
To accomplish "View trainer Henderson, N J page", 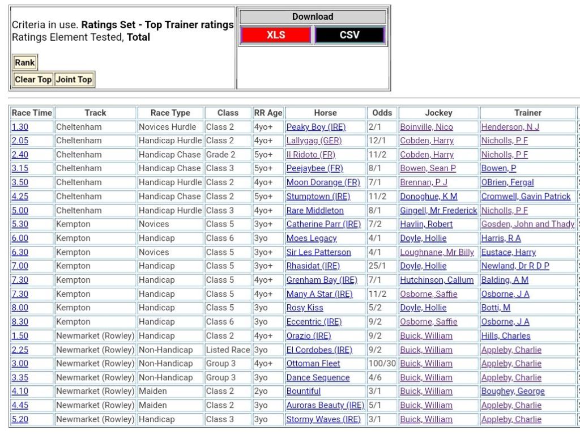I will click(x=510, y=127).
